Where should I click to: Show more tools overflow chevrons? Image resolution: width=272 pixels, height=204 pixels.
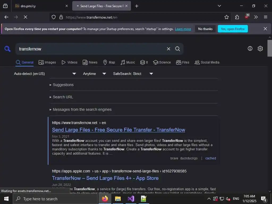256,17
